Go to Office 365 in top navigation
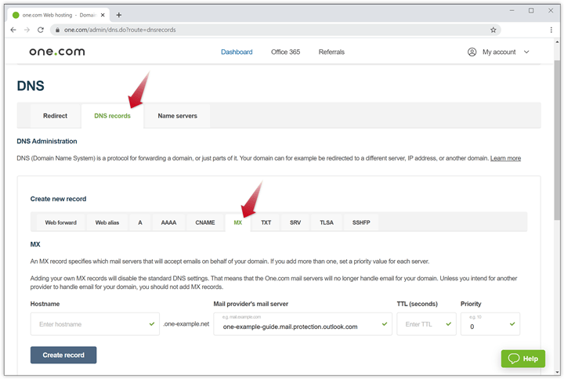The width and height of the screenshot is (564, 379). (x=286, y=52)
